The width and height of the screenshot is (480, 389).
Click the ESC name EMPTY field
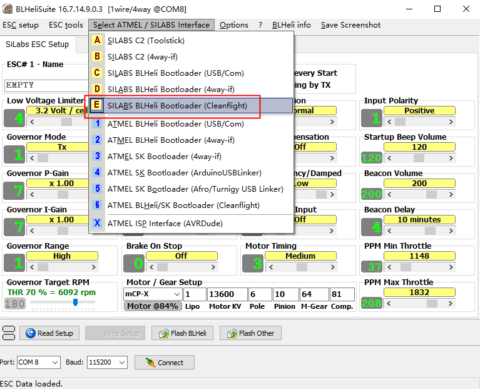[46, 85]
